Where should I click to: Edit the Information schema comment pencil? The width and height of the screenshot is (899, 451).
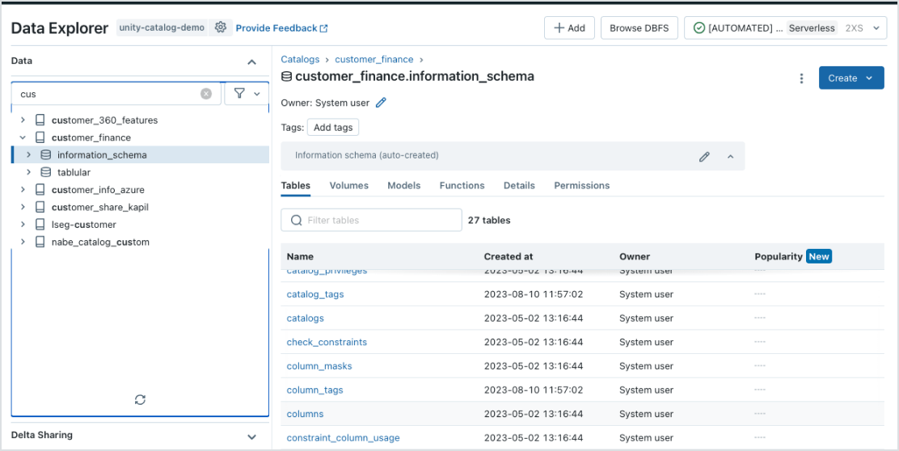click(704, 157)
